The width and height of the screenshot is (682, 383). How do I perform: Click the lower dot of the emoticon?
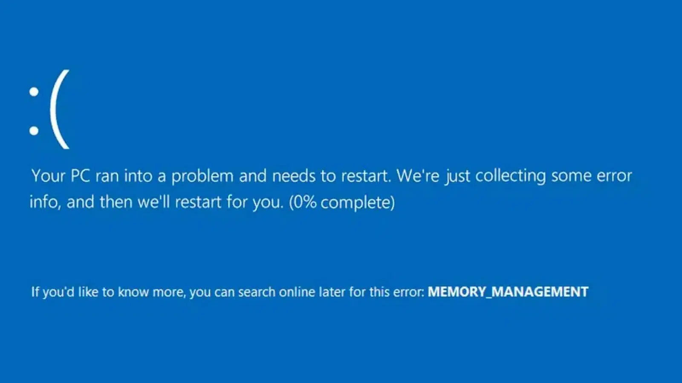(34, 130)
